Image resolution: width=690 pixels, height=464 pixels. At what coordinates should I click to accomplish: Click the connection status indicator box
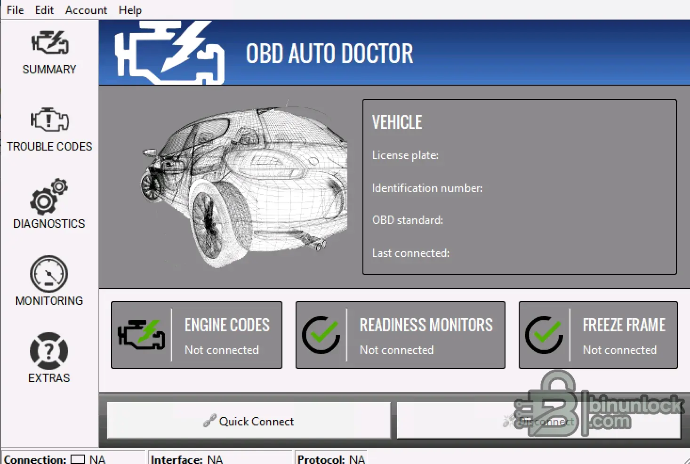[x=78, y=459]
